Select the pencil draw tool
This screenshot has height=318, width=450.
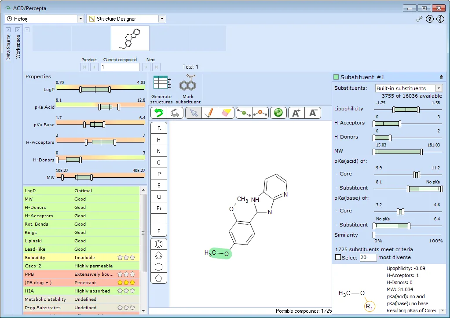pos(210,113)
